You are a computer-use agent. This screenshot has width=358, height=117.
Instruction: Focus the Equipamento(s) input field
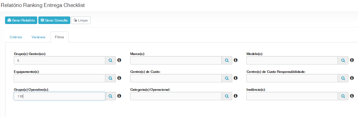tap(59, 78)
